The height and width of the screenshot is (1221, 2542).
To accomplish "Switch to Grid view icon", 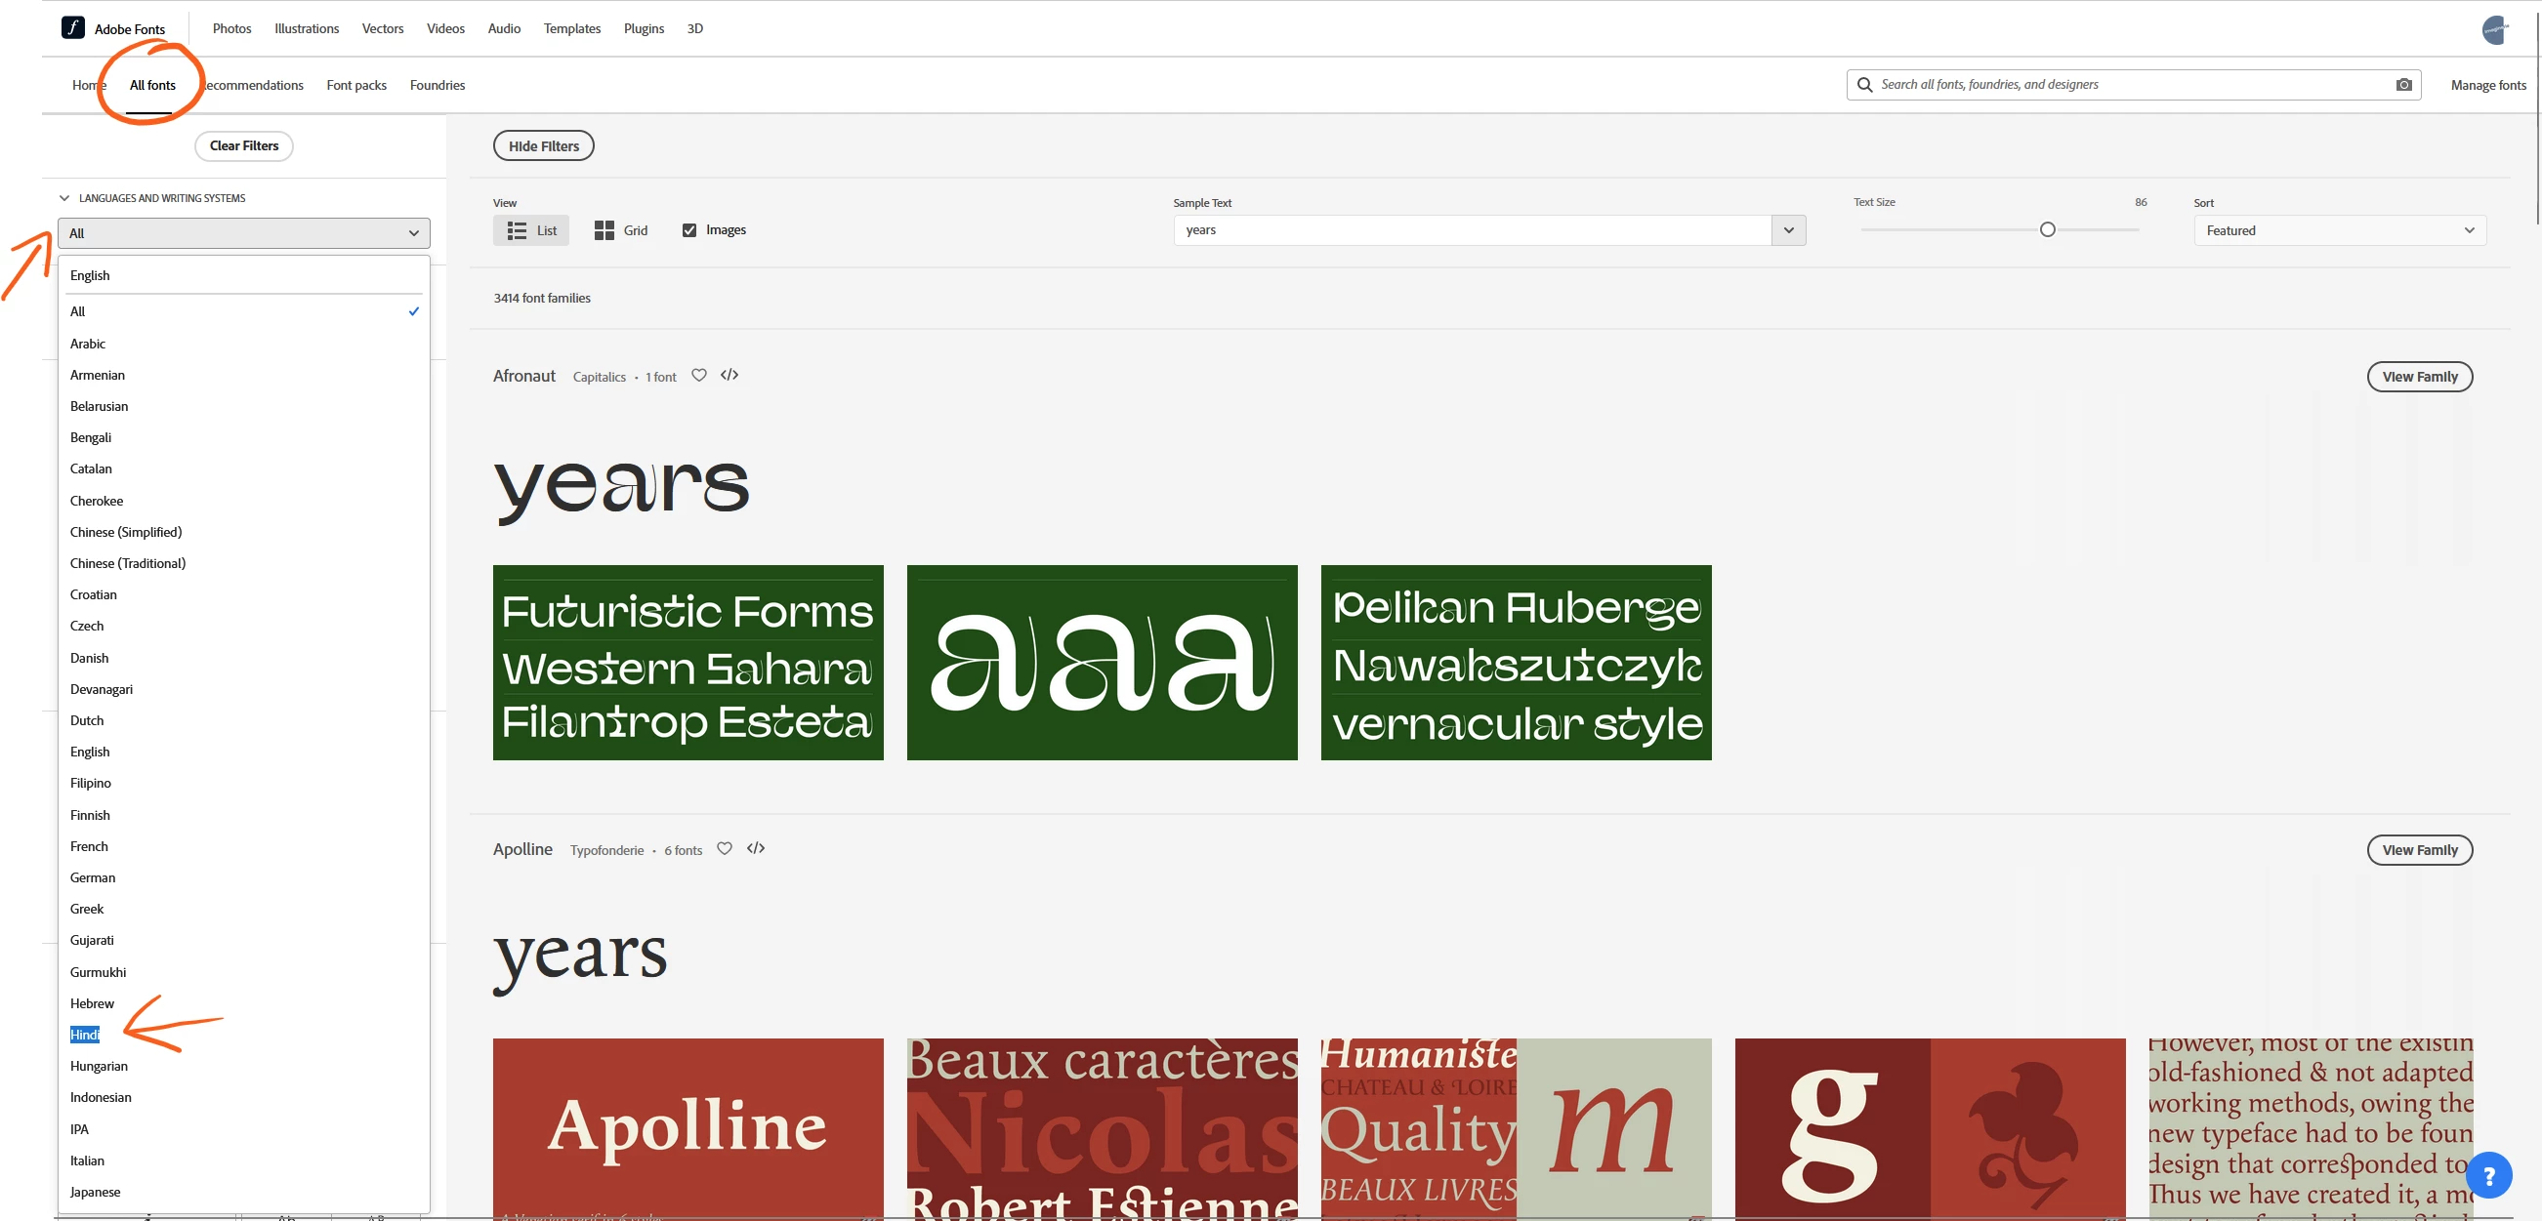I will tap(604, 229).
